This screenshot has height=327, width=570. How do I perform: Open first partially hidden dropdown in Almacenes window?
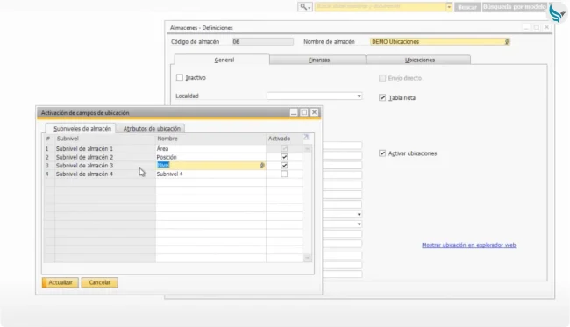click(359, 215)
